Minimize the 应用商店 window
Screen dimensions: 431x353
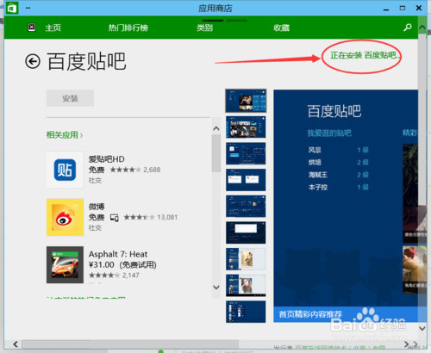point(386,9)
